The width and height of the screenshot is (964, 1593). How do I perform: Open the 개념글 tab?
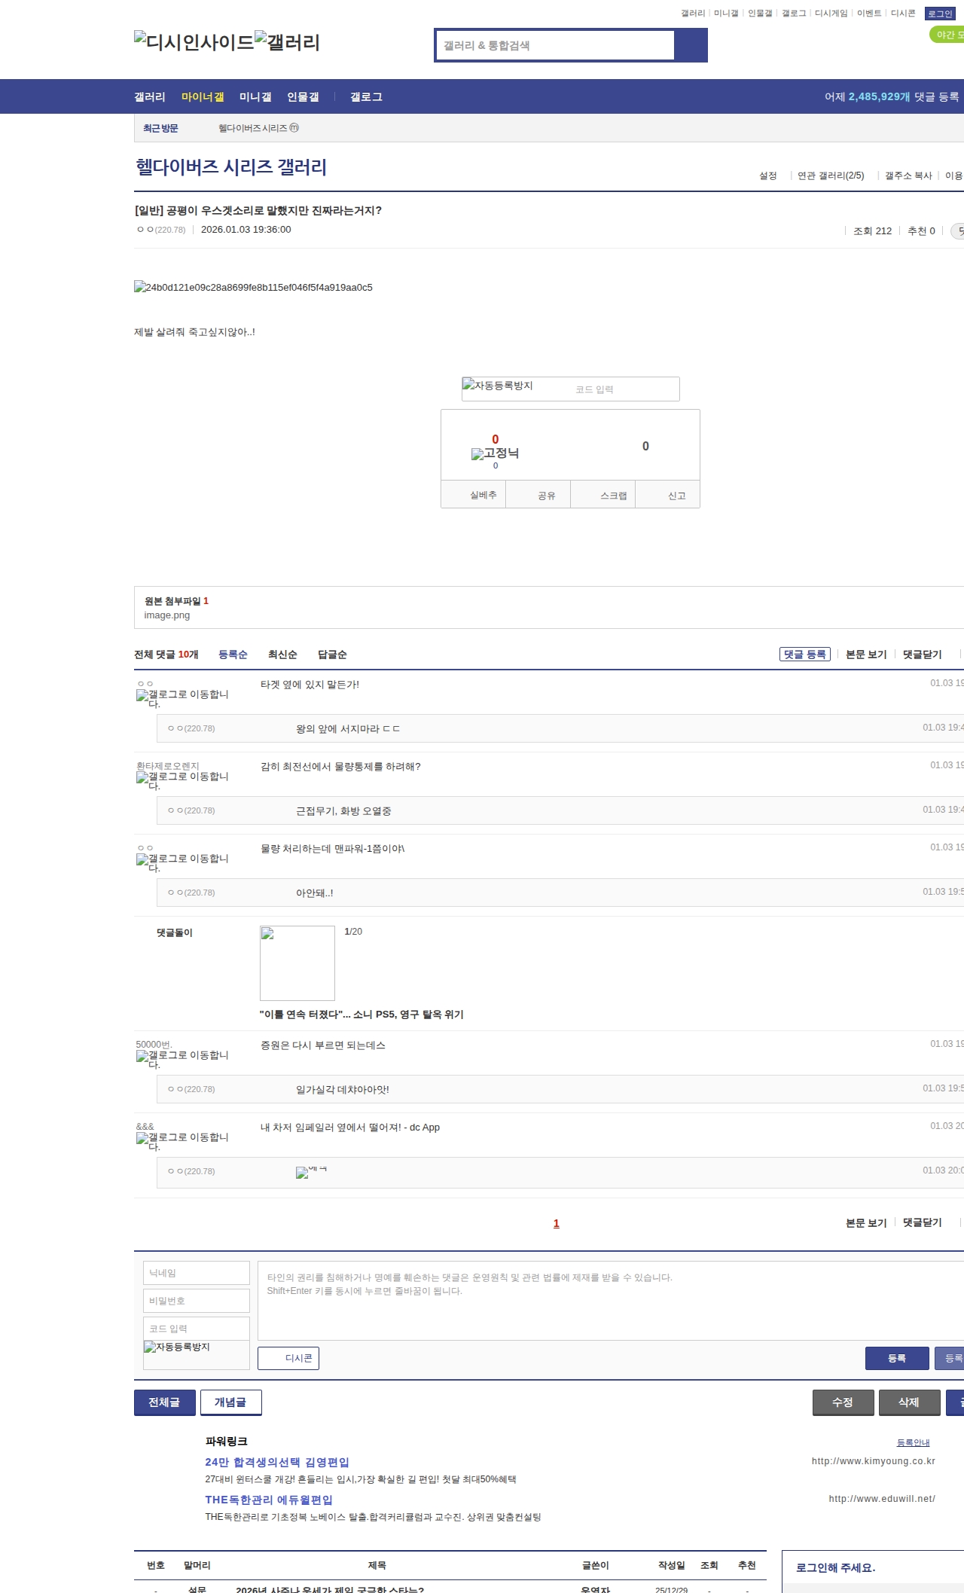pyautogui.click(x=230, y=1402)
